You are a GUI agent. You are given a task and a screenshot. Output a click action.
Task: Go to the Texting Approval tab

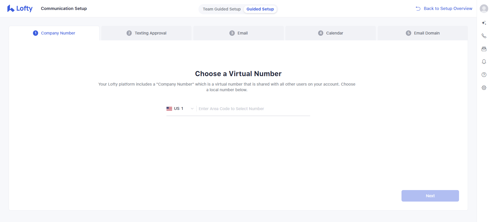click(x=147, y=33)
